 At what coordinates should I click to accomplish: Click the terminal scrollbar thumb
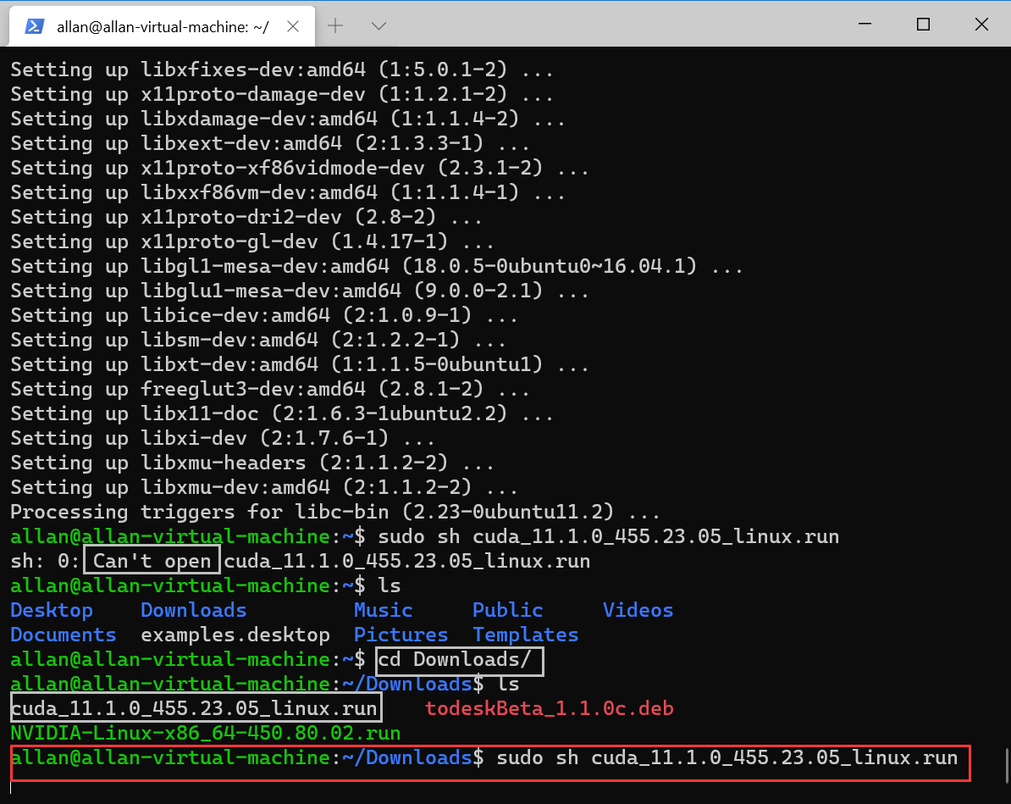coord(1007,765)
